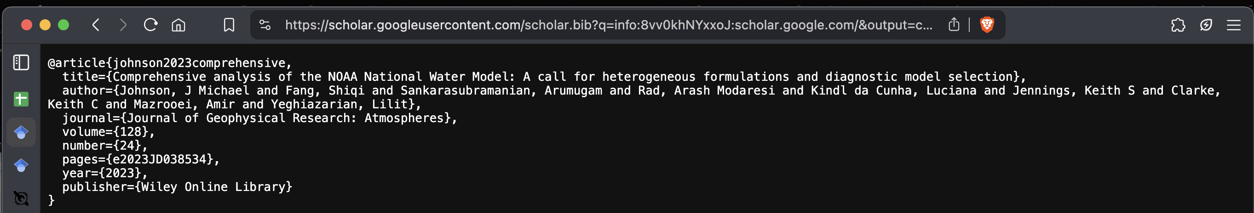Open the Brave hamburger main menu

click(1234, 25)
